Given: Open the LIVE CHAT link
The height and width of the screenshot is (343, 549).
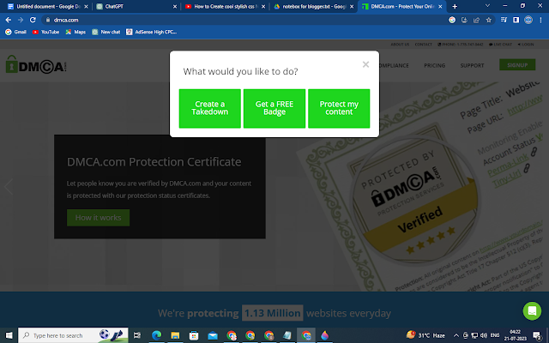Looking at the screenshot, I should [500, 45].
